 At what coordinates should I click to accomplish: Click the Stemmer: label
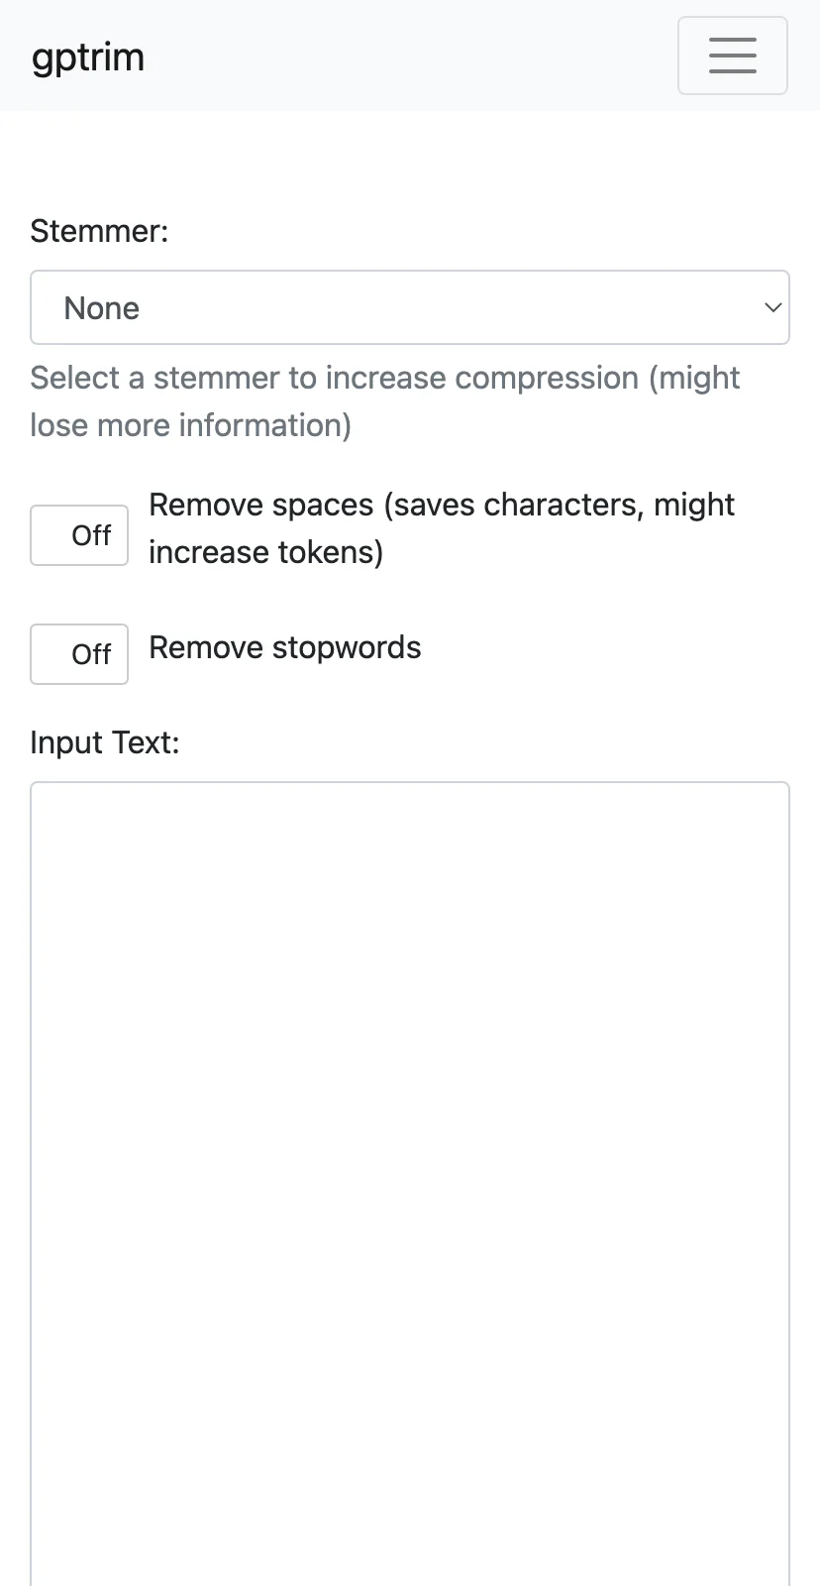(x=99, y=231)
